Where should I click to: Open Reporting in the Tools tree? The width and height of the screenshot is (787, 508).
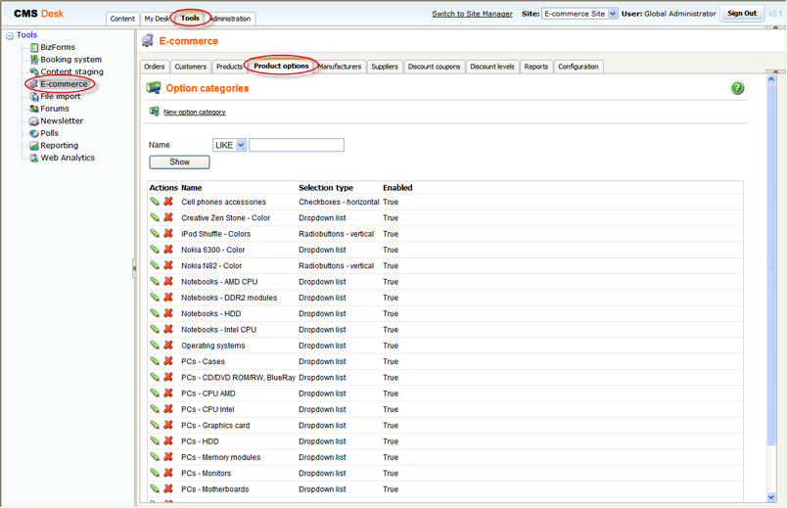point(60,146)
